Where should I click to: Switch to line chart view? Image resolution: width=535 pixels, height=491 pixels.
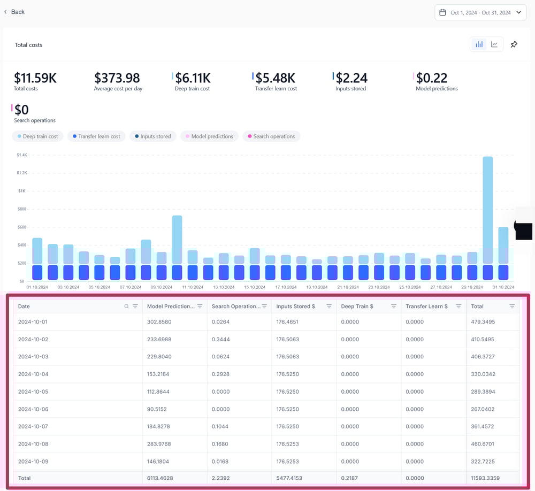[x=494, y=44]
